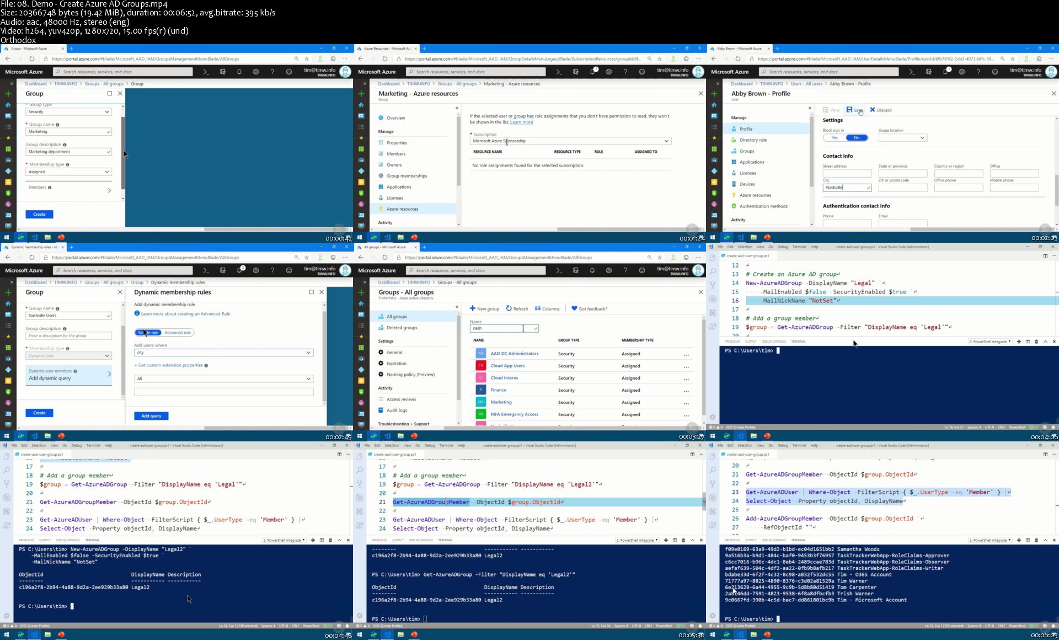This screenshot has width=1059, height=640.
Task: Open Search icon in 00:04:48 VS Code frame
Action: [7, 470]
